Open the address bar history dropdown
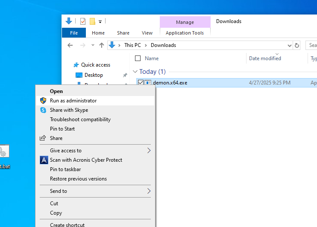 (x=289, y=45)
